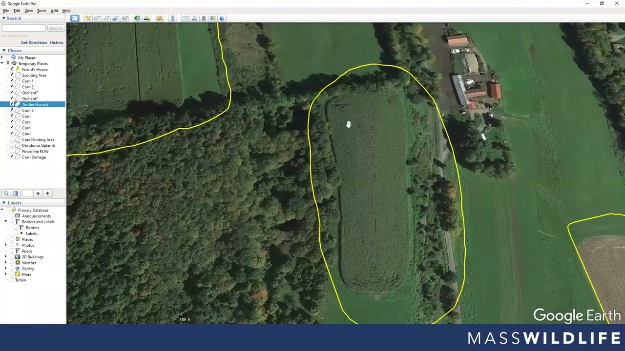Open the planet switcher icon
Image resolution: width=625 pixels, height=351 pixels.
159,18
